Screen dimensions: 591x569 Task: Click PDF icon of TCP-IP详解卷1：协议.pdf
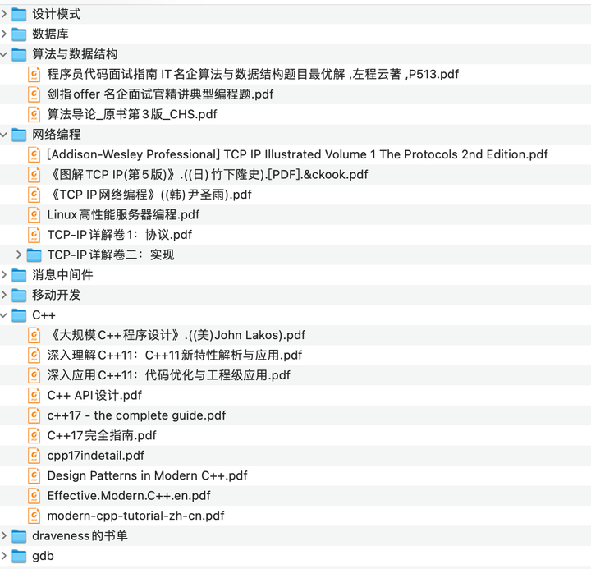[34, 235]
